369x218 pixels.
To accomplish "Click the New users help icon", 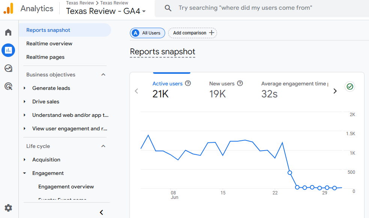I will click(x=240, y=83).
